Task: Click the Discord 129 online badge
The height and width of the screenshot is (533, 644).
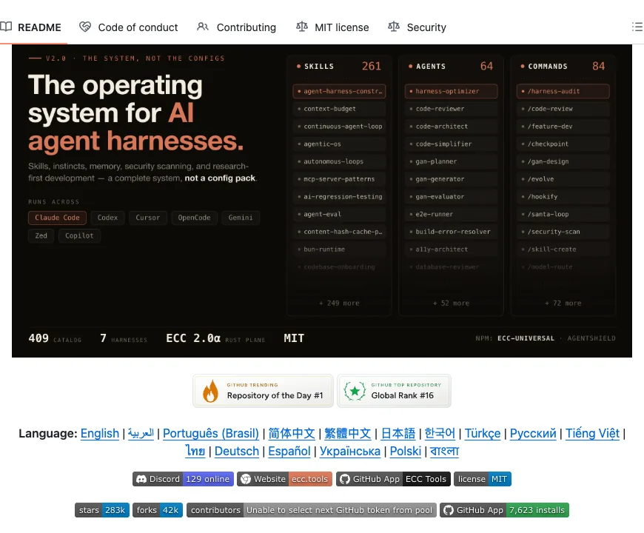Action: [183, 479]
